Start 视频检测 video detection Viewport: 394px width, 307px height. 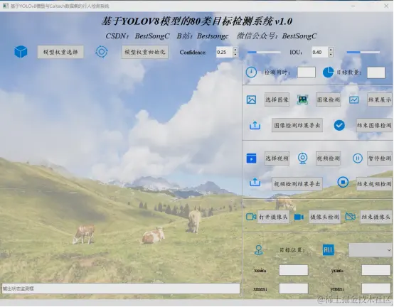[328, 158]
